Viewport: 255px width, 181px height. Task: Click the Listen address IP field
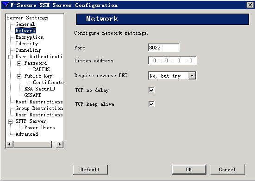point(172,60)
